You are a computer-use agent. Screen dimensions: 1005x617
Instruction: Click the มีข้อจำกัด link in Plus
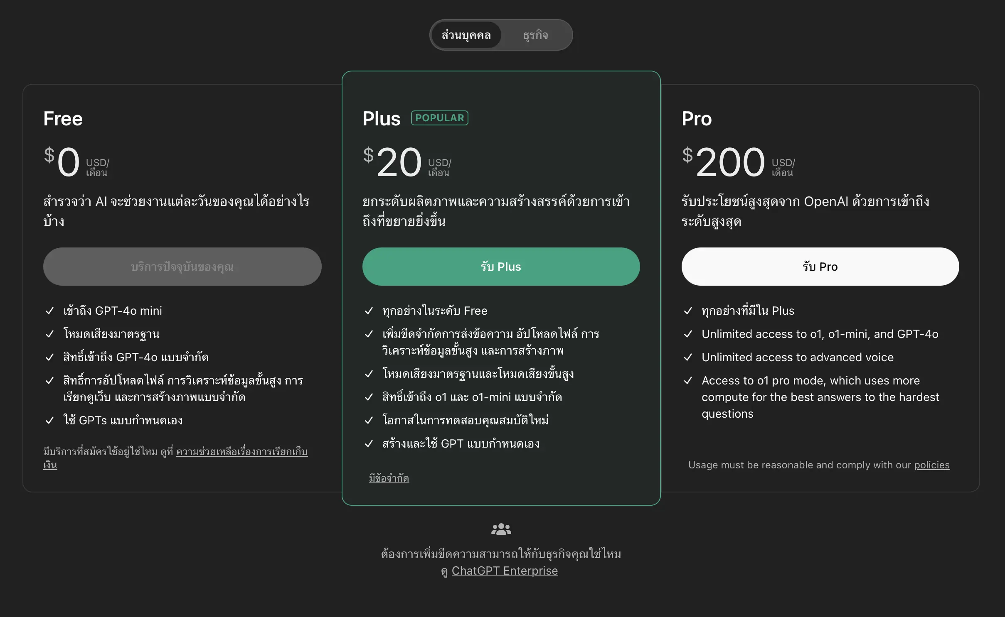tap(389, 478)
